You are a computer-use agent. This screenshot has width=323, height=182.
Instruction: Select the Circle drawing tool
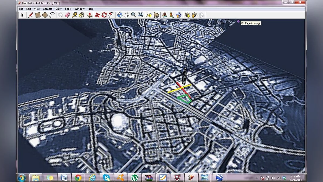point(45,15)
